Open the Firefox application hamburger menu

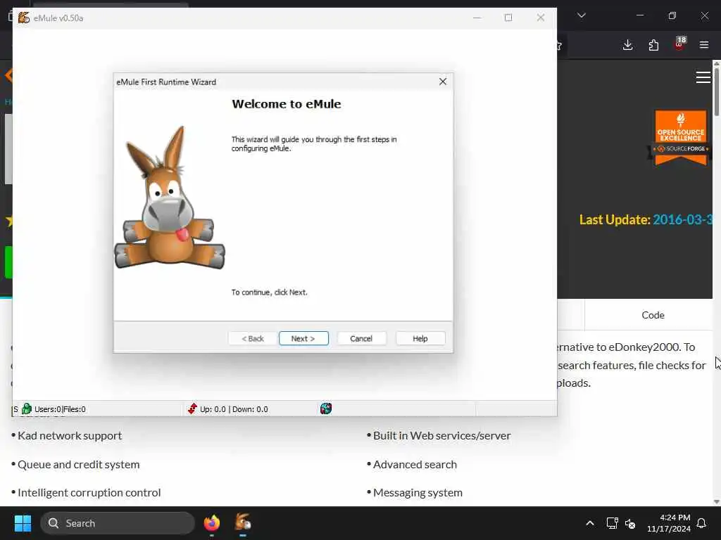click(704, 45)
